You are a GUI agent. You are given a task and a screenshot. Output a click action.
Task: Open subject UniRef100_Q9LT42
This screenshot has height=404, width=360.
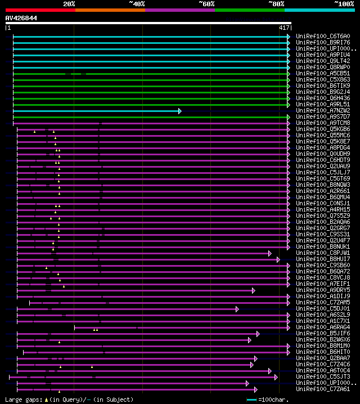(323, 61)
